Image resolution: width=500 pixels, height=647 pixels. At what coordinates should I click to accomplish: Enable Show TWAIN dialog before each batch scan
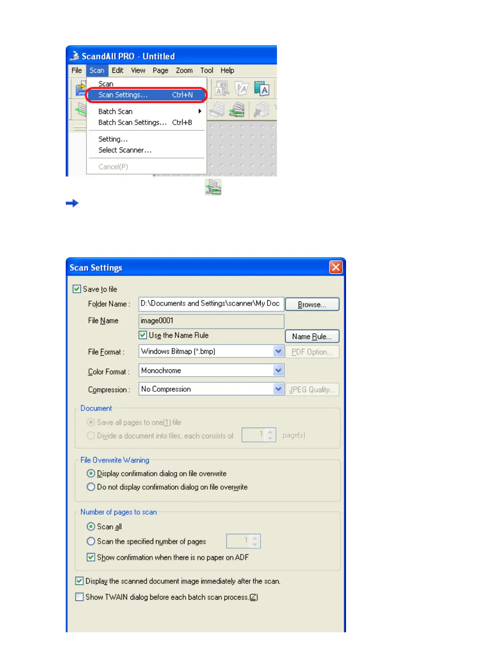tap(80, 597)
